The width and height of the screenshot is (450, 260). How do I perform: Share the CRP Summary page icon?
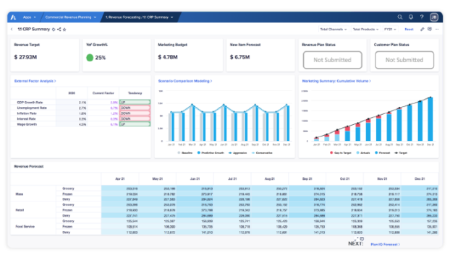click(x=59, y=29)
